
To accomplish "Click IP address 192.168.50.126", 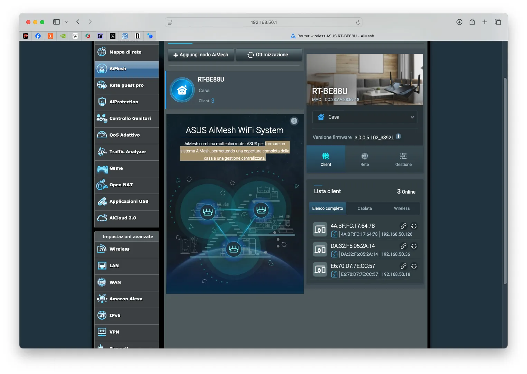I will pos(397,234).
